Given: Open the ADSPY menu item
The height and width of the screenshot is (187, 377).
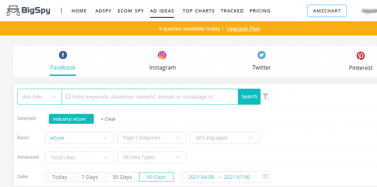Looking at the screenshot, I should (103, 11).
